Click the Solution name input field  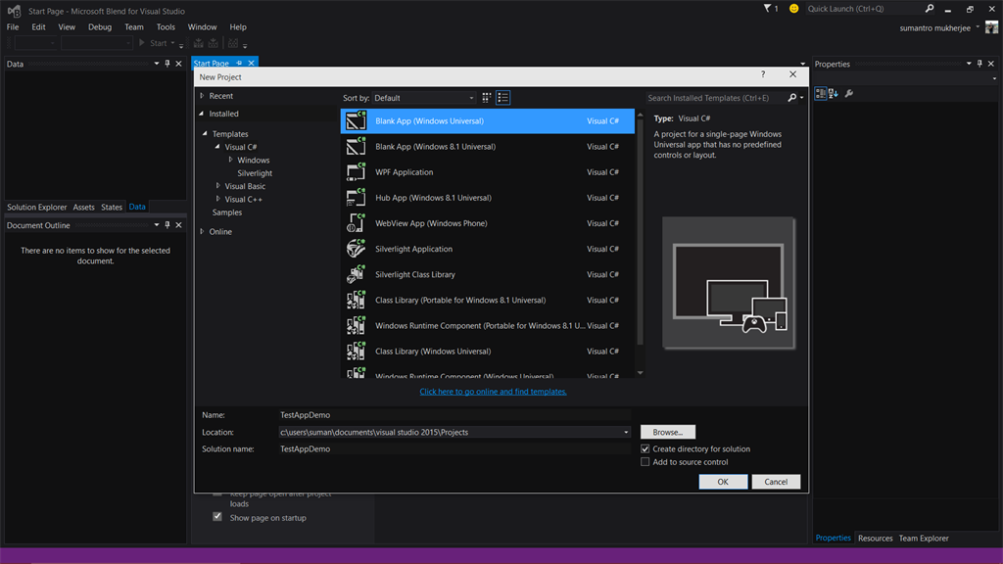point(454,448)
